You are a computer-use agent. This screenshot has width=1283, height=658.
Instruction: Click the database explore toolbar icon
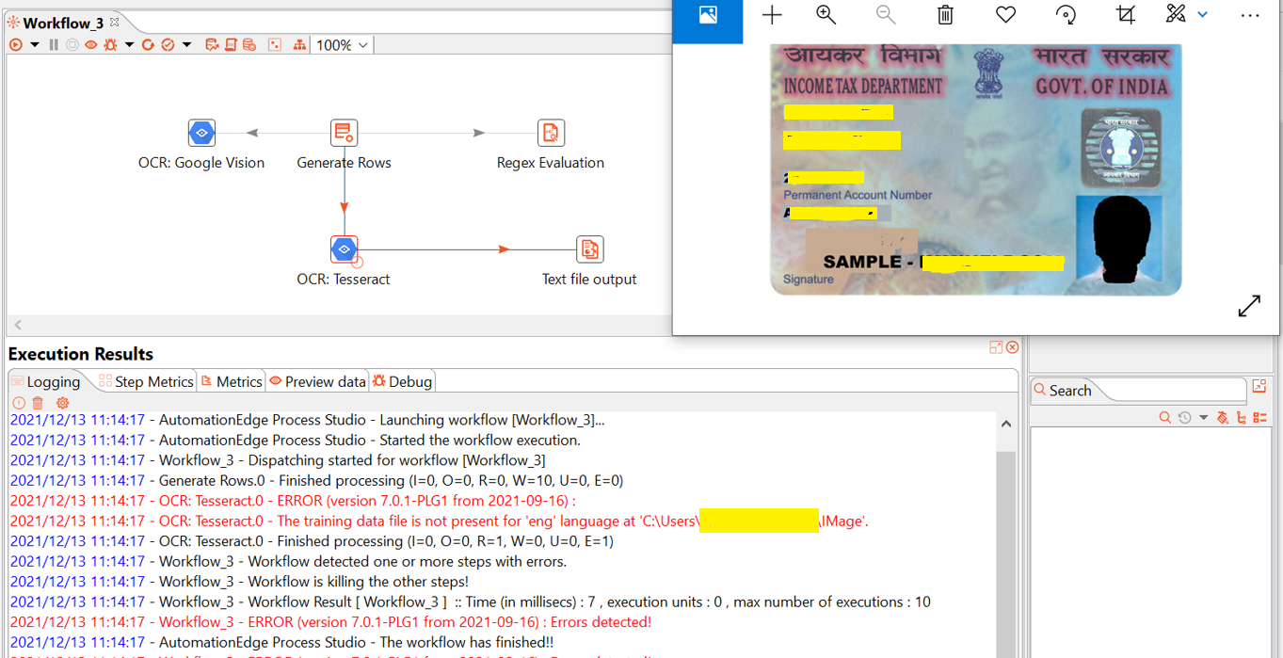[x=249, y=44]
